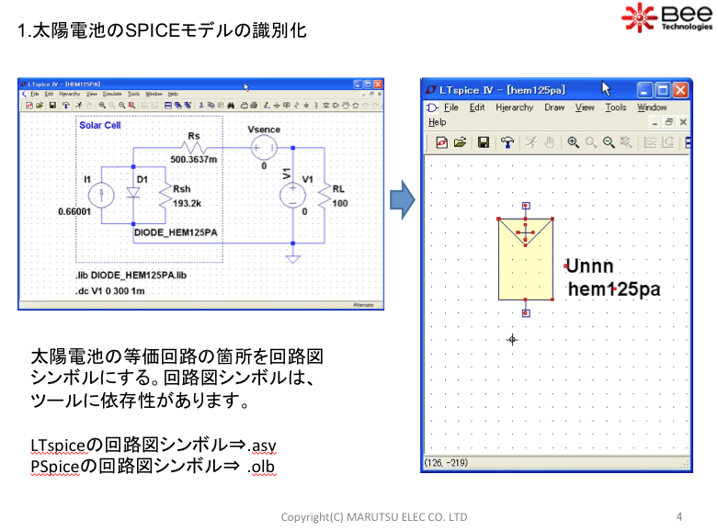Open File menu in hem125pa symbol window
This screenshot has width=718, height=531.
pyautogui.click(x=450, y=107)
